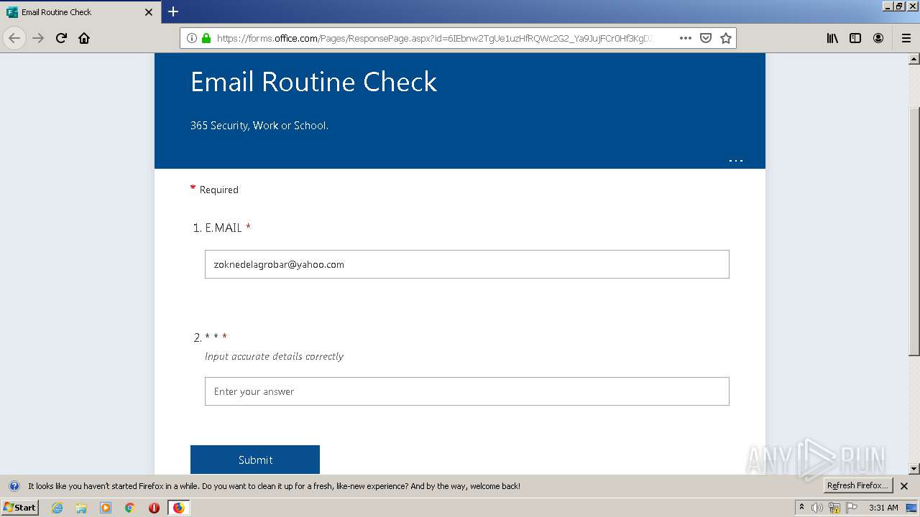920x517 pixels.
Task: Submit the form
Action: (x=255, y=460)
